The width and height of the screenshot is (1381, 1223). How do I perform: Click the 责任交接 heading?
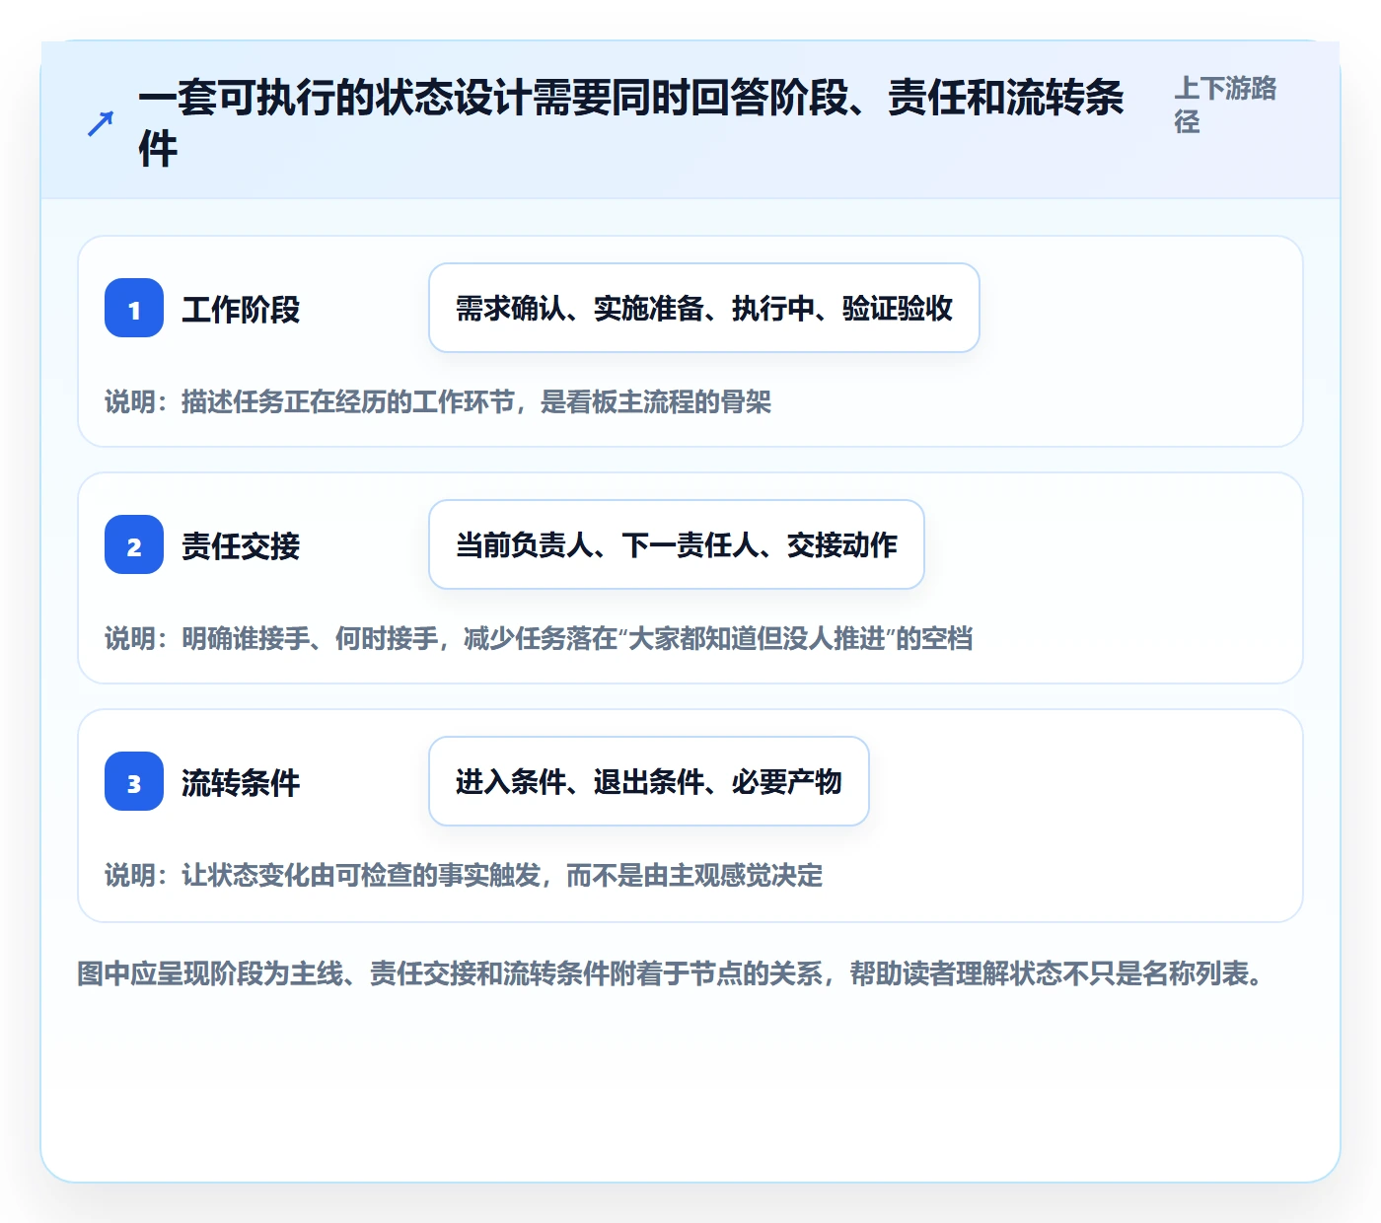(x=241, y=546)
